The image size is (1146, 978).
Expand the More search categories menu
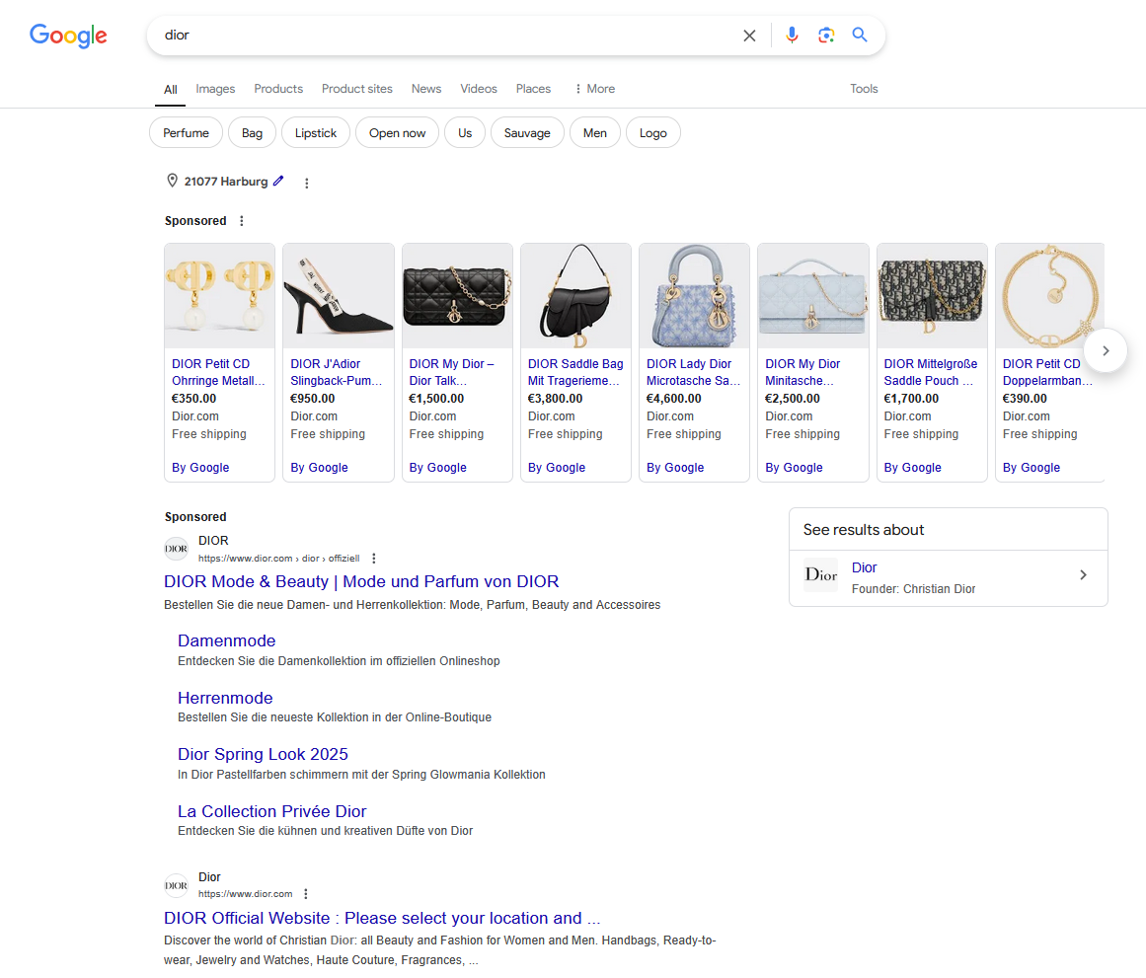click(x=594, y=89)
